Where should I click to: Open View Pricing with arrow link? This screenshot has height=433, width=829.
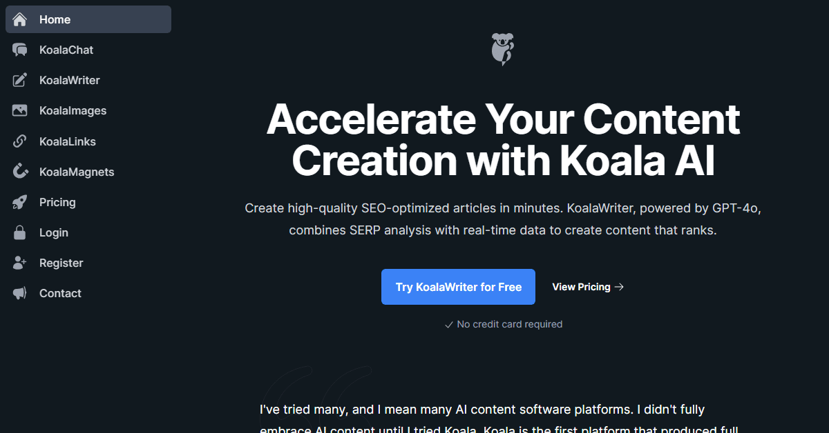tap(587, 287)
